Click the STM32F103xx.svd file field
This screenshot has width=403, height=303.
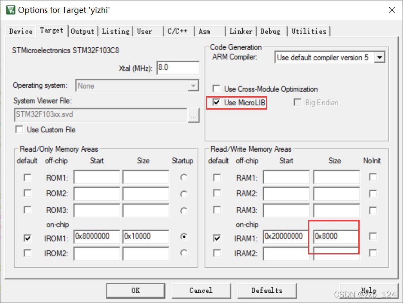[101, 115]
